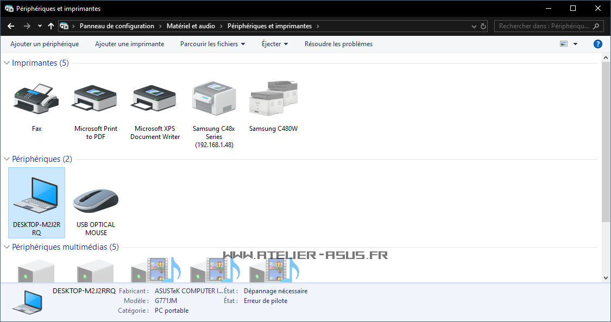The height and width of the screenshot is (322, 611).
Task: Open the view options dropdown arrow
Action: click(x=576, y=44)
